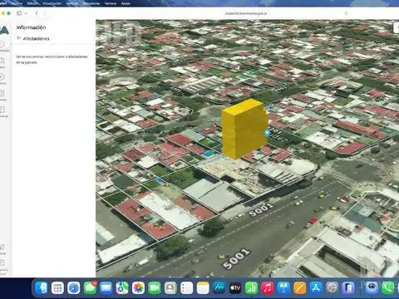Open Notes from the Dock
399x299 pixels.
(203, 288)
